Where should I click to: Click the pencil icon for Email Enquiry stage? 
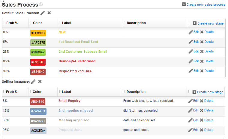(190, 101)
